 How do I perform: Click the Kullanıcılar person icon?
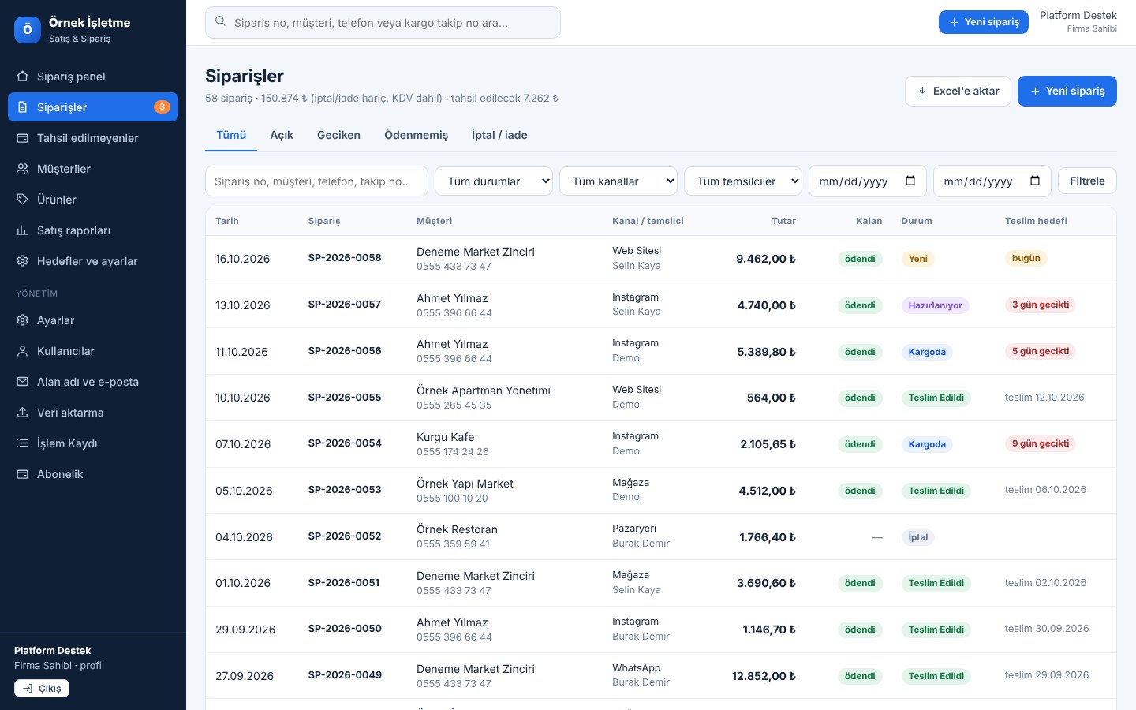click(23, 351)
